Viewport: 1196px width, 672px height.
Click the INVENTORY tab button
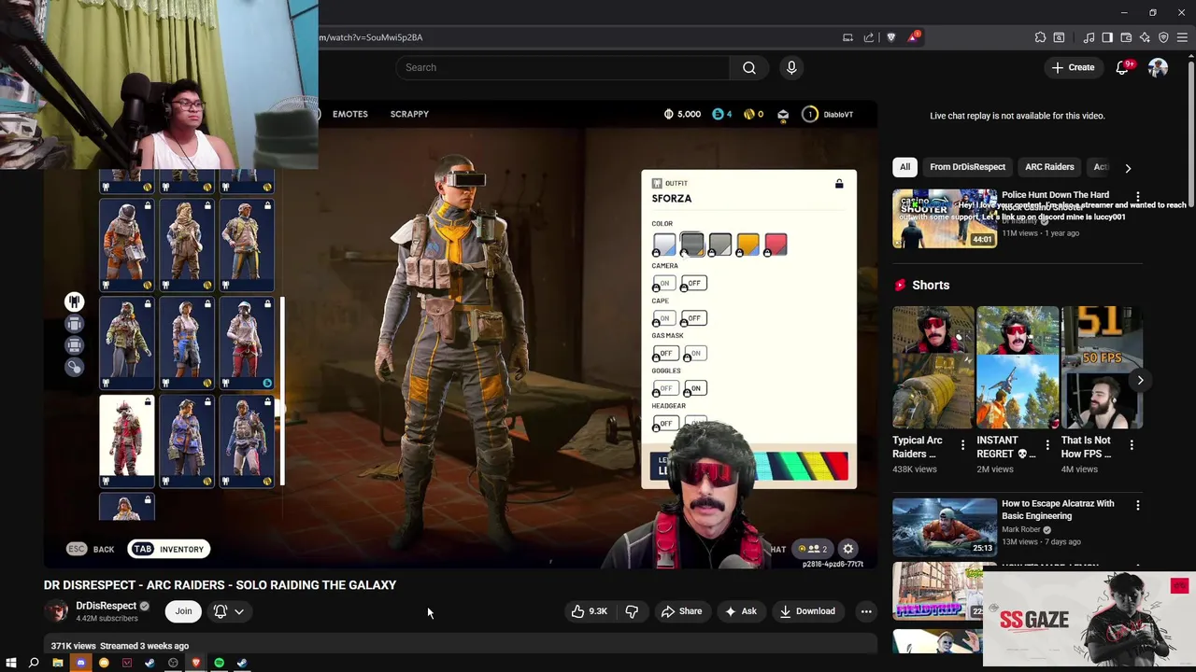[169, 549]
